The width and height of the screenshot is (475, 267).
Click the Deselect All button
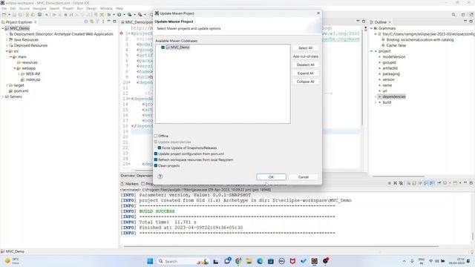pyautogui.click(x=305, y=65)
